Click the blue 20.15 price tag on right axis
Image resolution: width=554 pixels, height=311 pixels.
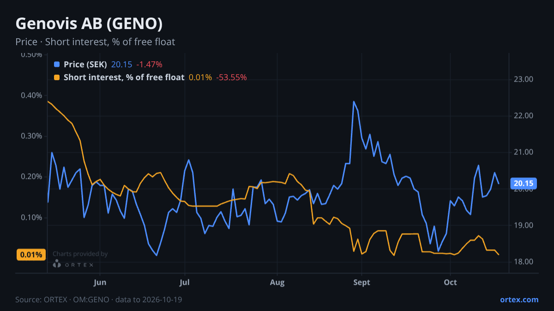[x=524, y=183]
